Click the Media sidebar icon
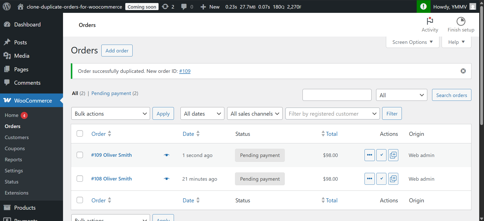 click(x=7, y=56)
